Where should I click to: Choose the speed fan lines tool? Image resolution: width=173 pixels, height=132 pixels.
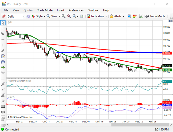coord(3,95)
